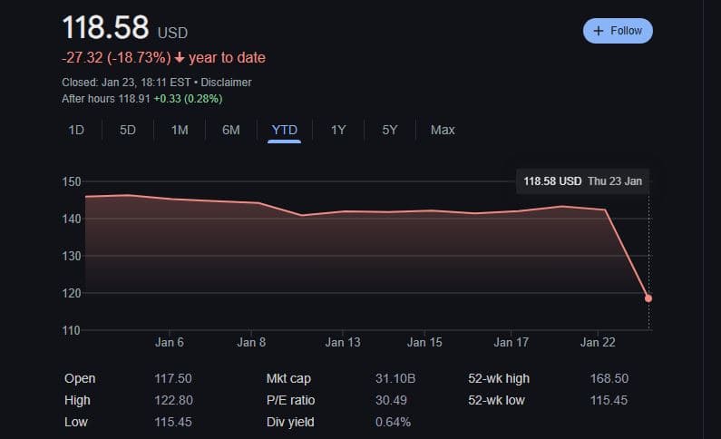Screen dimensions: 721x439
Task: Click the 52-wk high value
Action: click(x=609, y=378)
